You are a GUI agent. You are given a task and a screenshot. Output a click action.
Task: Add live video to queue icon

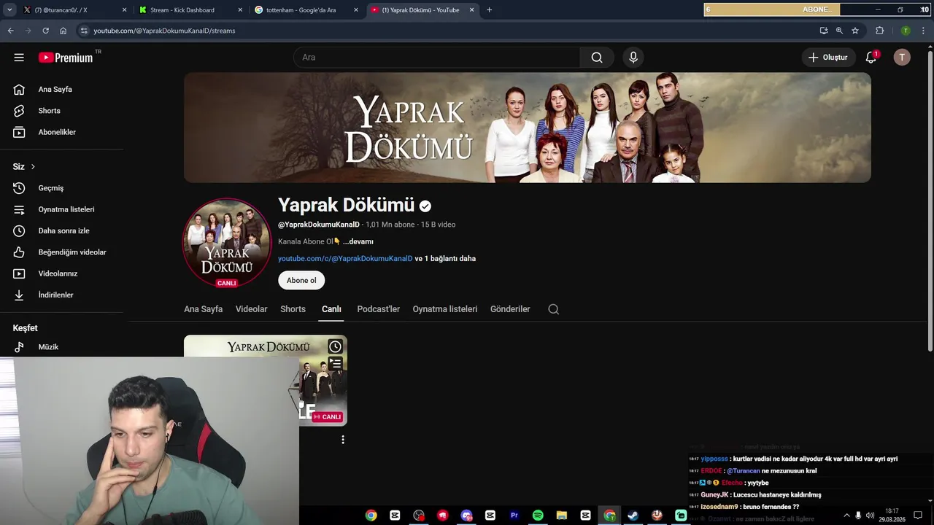335,363
